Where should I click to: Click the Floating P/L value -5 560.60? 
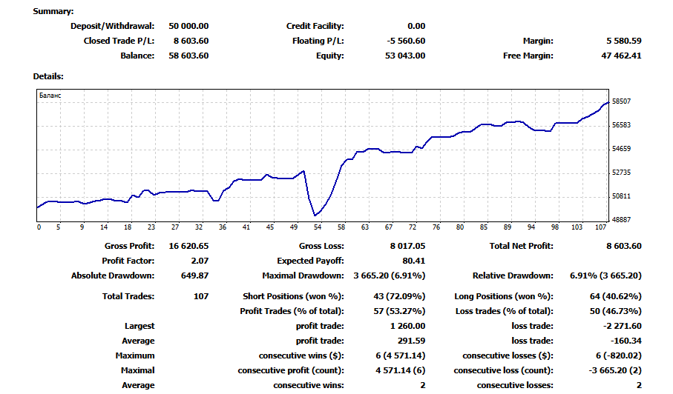[x=406, y=41]
